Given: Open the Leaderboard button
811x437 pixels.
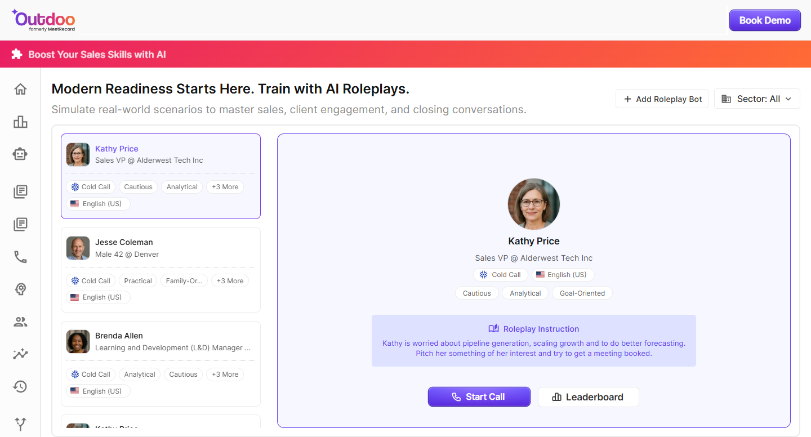Looking at the screenshot, I should [x=588, y=397].
